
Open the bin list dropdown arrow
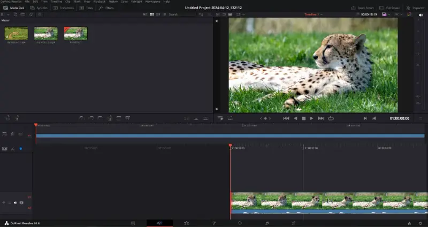pyautogui.click(x=8, y=14)
